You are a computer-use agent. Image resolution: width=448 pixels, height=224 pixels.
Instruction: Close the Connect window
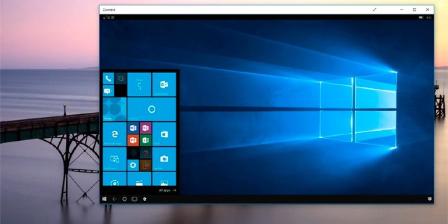click(x=427, y=10)
